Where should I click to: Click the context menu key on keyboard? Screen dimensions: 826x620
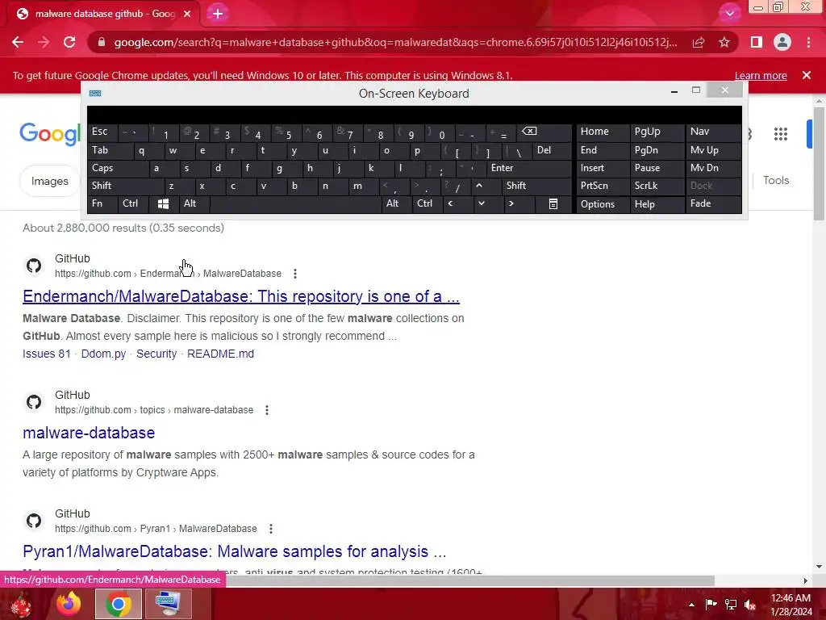coord(553,204)
